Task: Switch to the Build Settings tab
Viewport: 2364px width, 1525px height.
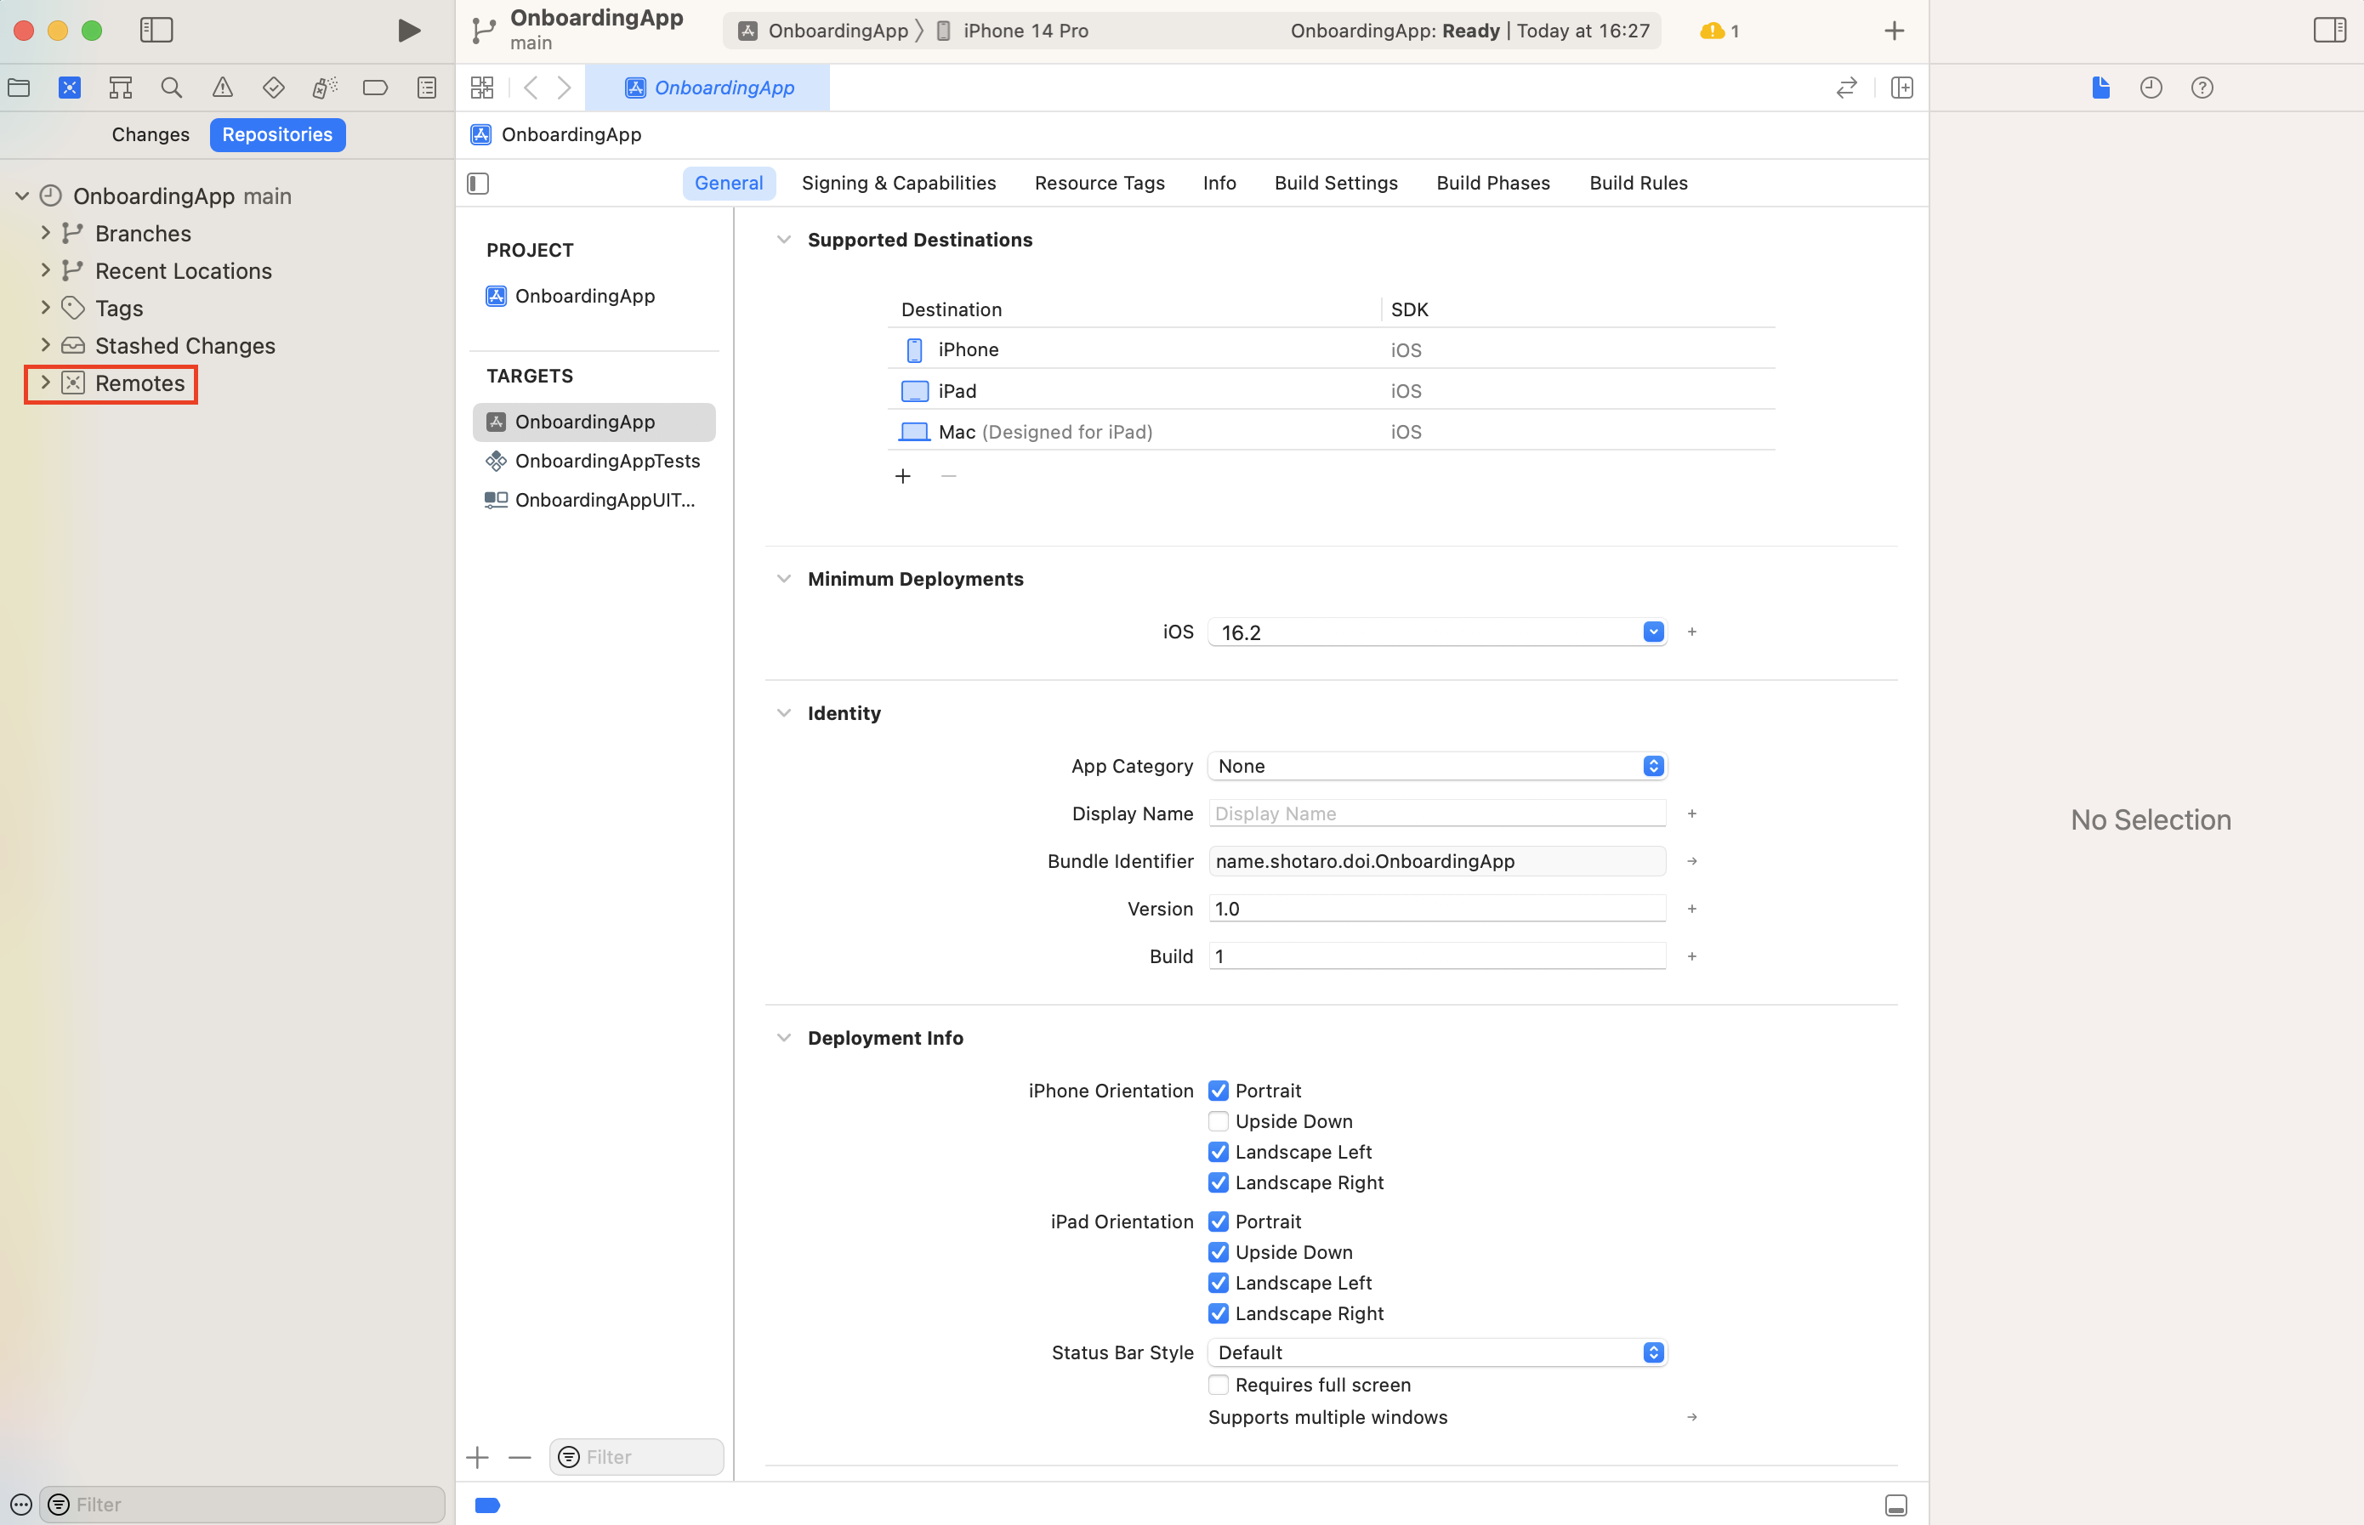Action: [1335, 182]
